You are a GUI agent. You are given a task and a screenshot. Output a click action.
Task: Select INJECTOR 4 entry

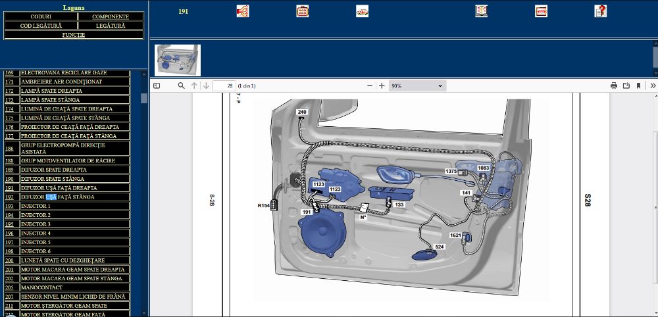[75, 233]
